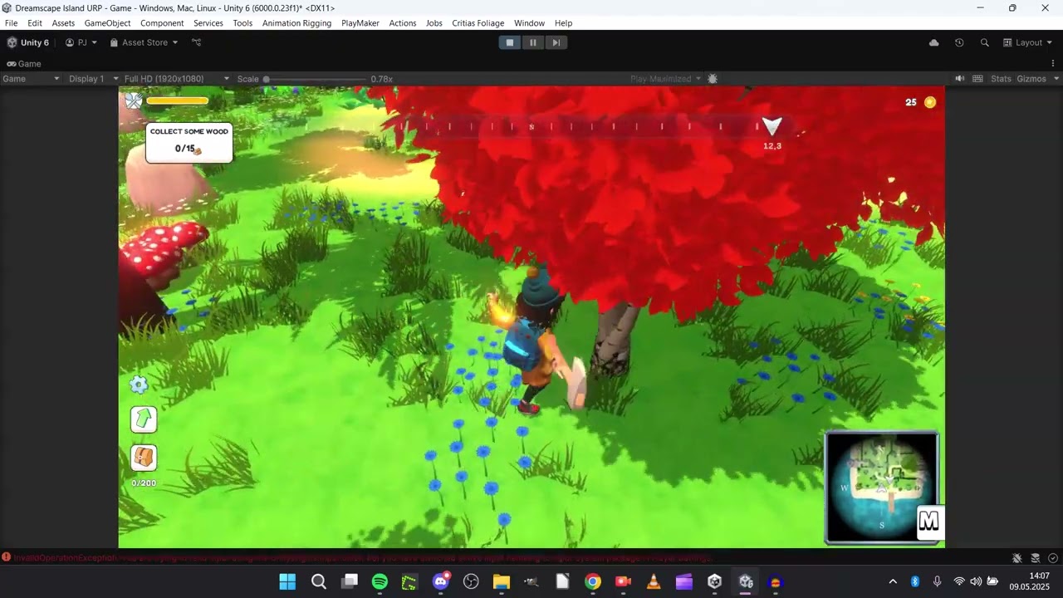Viewport: 1063px width, 598px height.
Task: Click the compass arrow marker in game
Action: [772, 126]
